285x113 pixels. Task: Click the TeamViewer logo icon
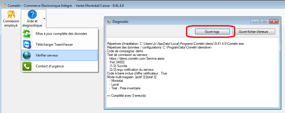pos(27,45)
